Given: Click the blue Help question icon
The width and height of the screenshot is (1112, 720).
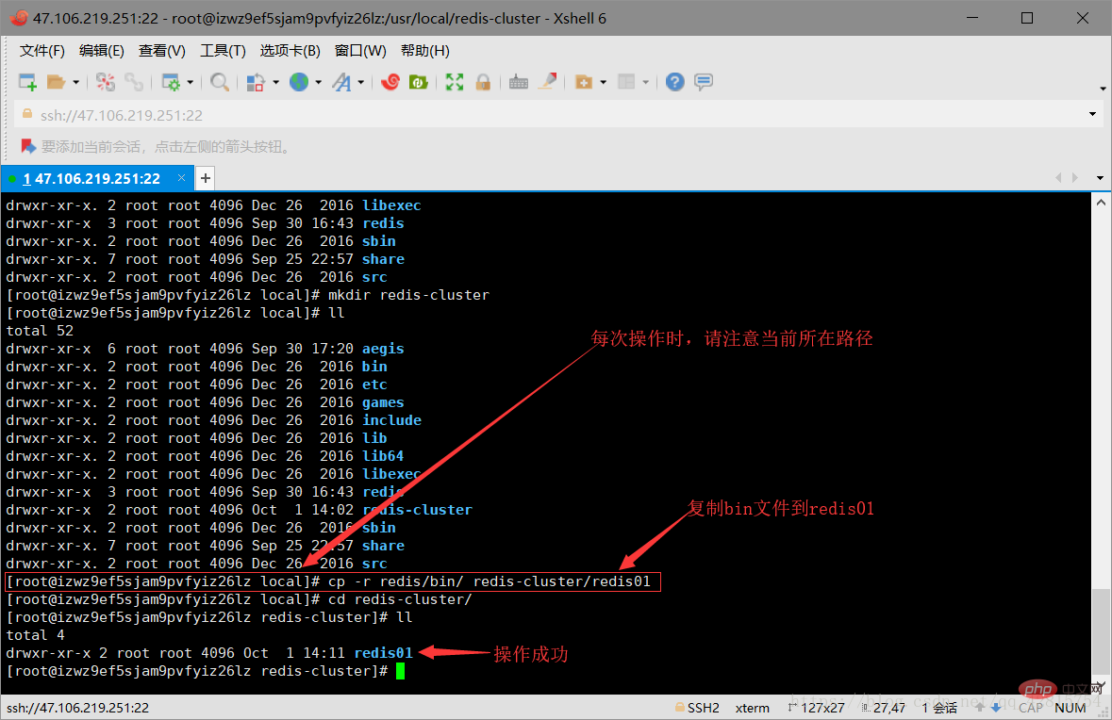Looking at the screenshot, I should [x=675, y=82].
